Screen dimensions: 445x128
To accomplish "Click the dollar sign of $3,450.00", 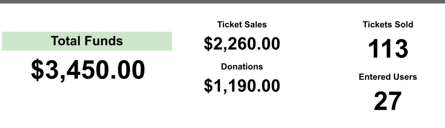I will [37, 71].
